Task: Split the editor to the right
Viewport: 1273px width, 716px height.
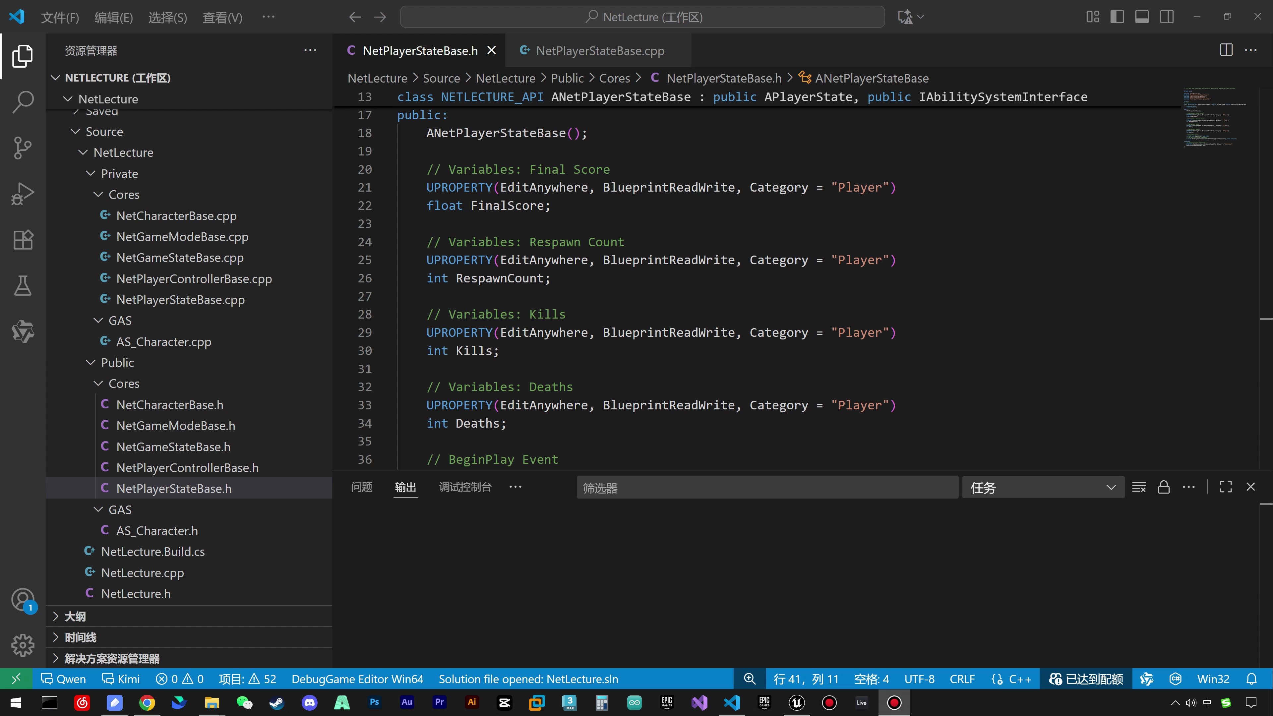Action: pyautogui.click(x=1226, y=50)
